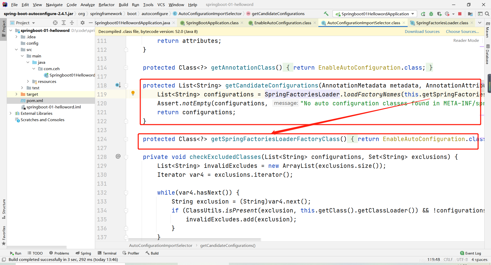Click the editor horizontal scrollbar

(x=194, y=239)
